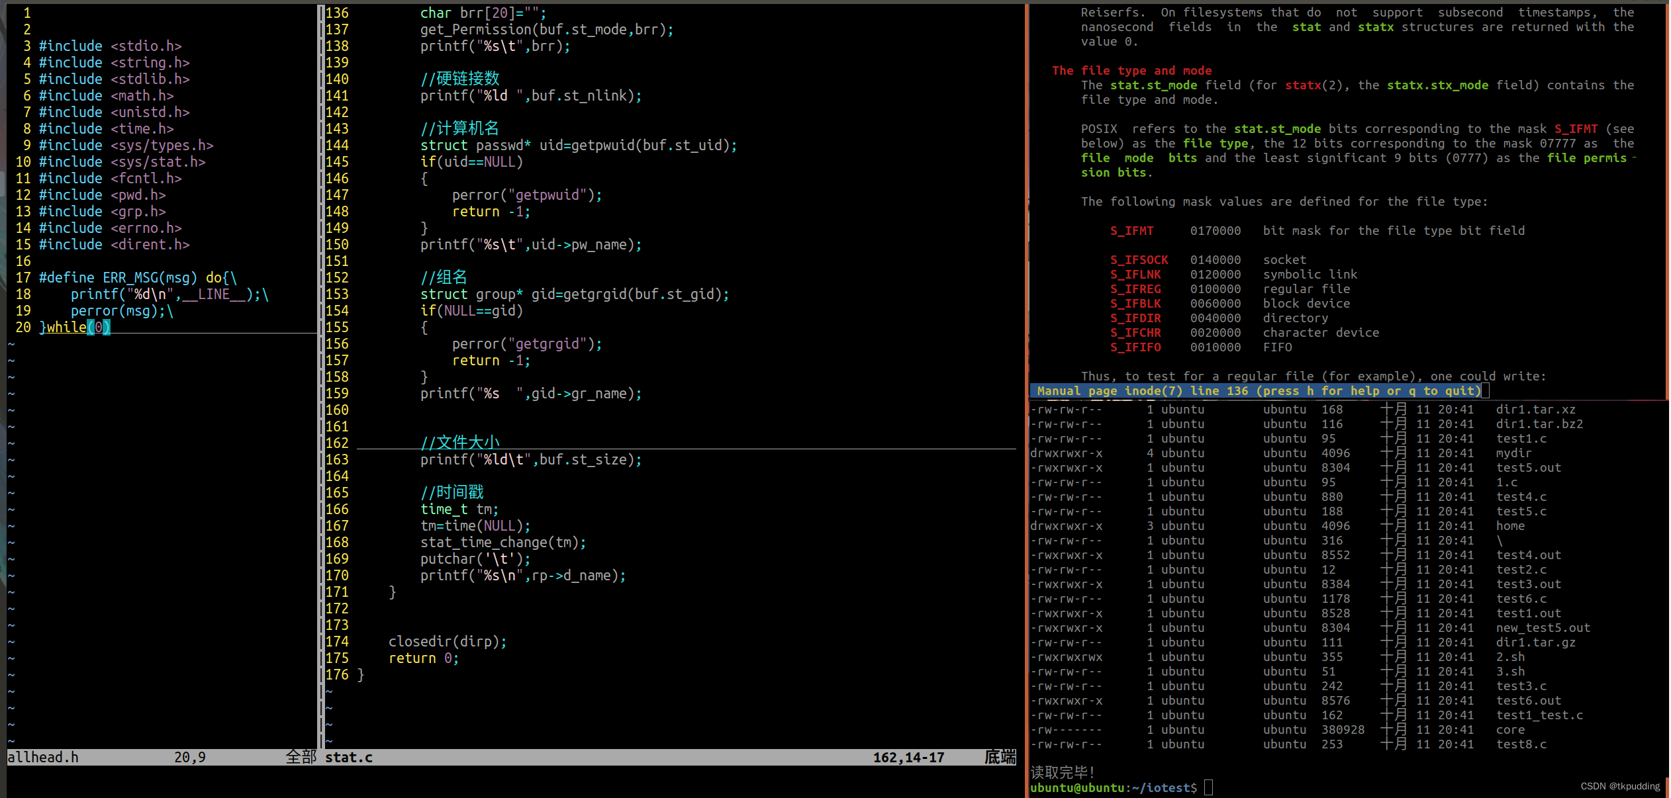This screenshot has height=798, width=1671.
Task: Click the dir1.tar.xz file name
Action: pyautogui.click(x=1535, y=409)
